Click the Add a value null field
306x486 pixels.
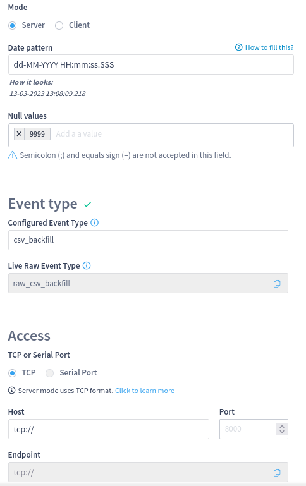click(172, 134)
